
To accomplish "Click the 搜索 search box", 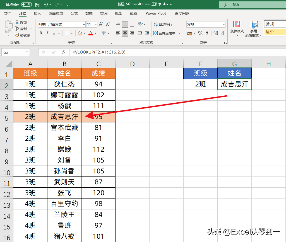I will pyautogui.click(x=253, y=4).
